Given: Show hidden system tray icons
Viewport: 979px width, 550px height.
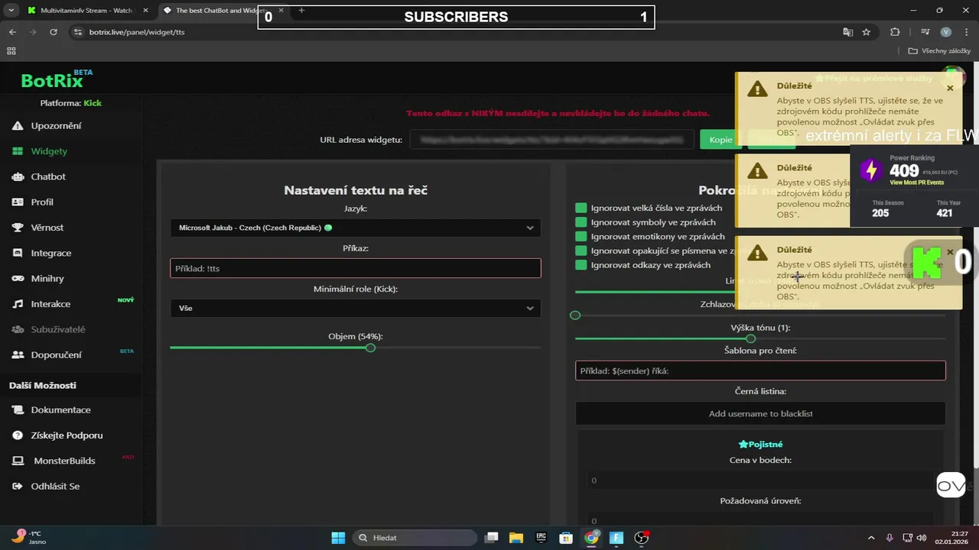Looking at the screenshot, I should click(x=871, y=538).
